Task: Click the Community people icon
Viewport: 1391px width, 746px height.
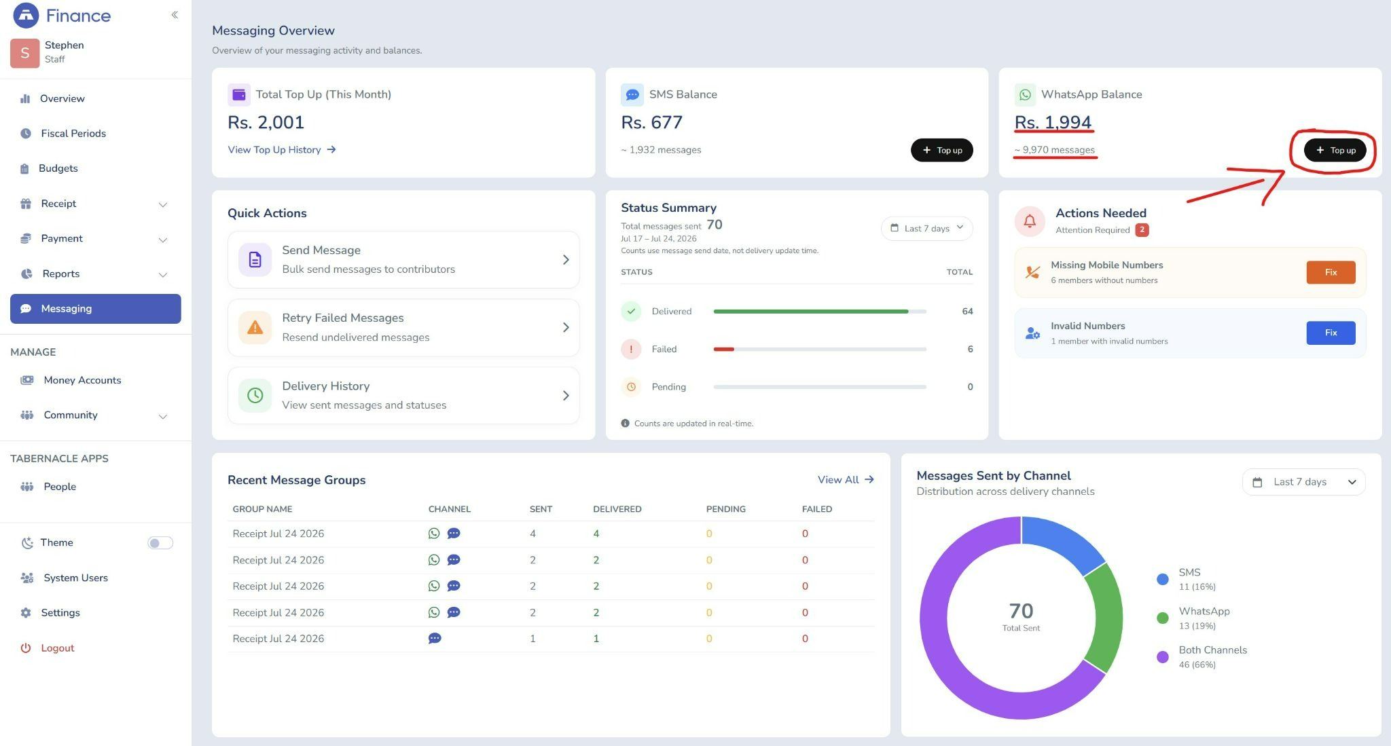Action: [27, 415]
